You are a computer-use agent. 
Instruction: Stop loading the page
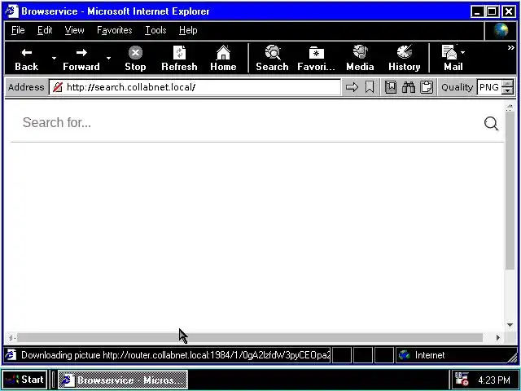pyautogui.click(x=135, y=59)
